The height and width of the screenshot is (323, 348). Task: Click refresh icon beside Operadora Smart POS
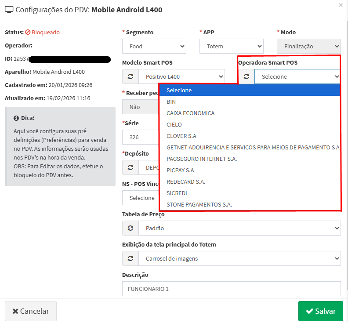pos(246,76)
